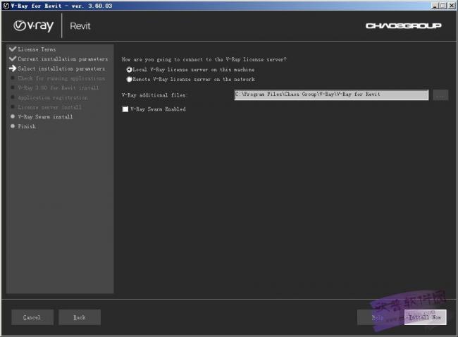Click the installer icon in the title bar

(6, 6)
